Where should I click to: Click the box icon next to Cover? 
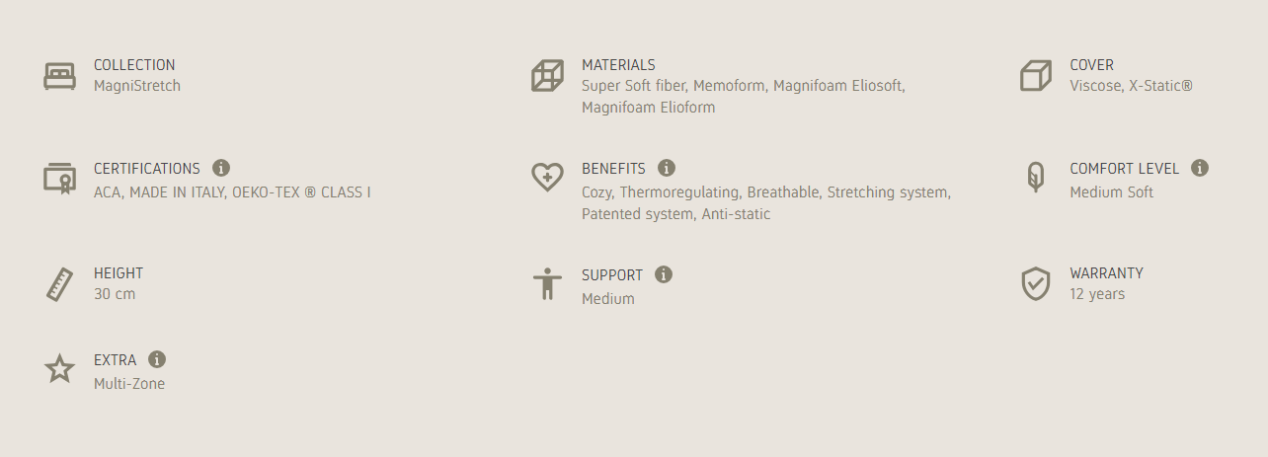(1035, 76)
